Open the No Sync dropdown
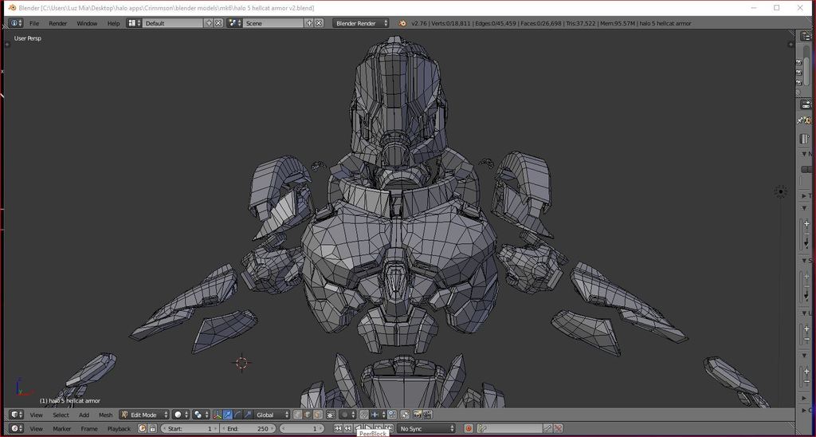The width and height of the screenshot is (816, 437). [x=426, y=429]
